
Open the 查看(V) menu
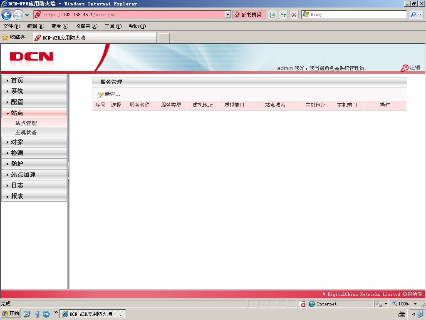pyautogui.click(x=60, y=26)
